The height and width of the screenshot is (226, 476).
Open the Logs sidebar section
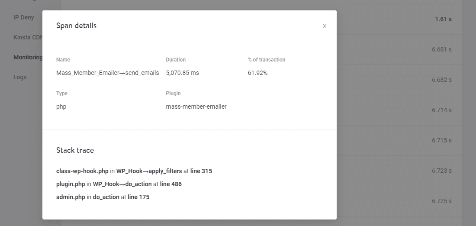(20, 77)
